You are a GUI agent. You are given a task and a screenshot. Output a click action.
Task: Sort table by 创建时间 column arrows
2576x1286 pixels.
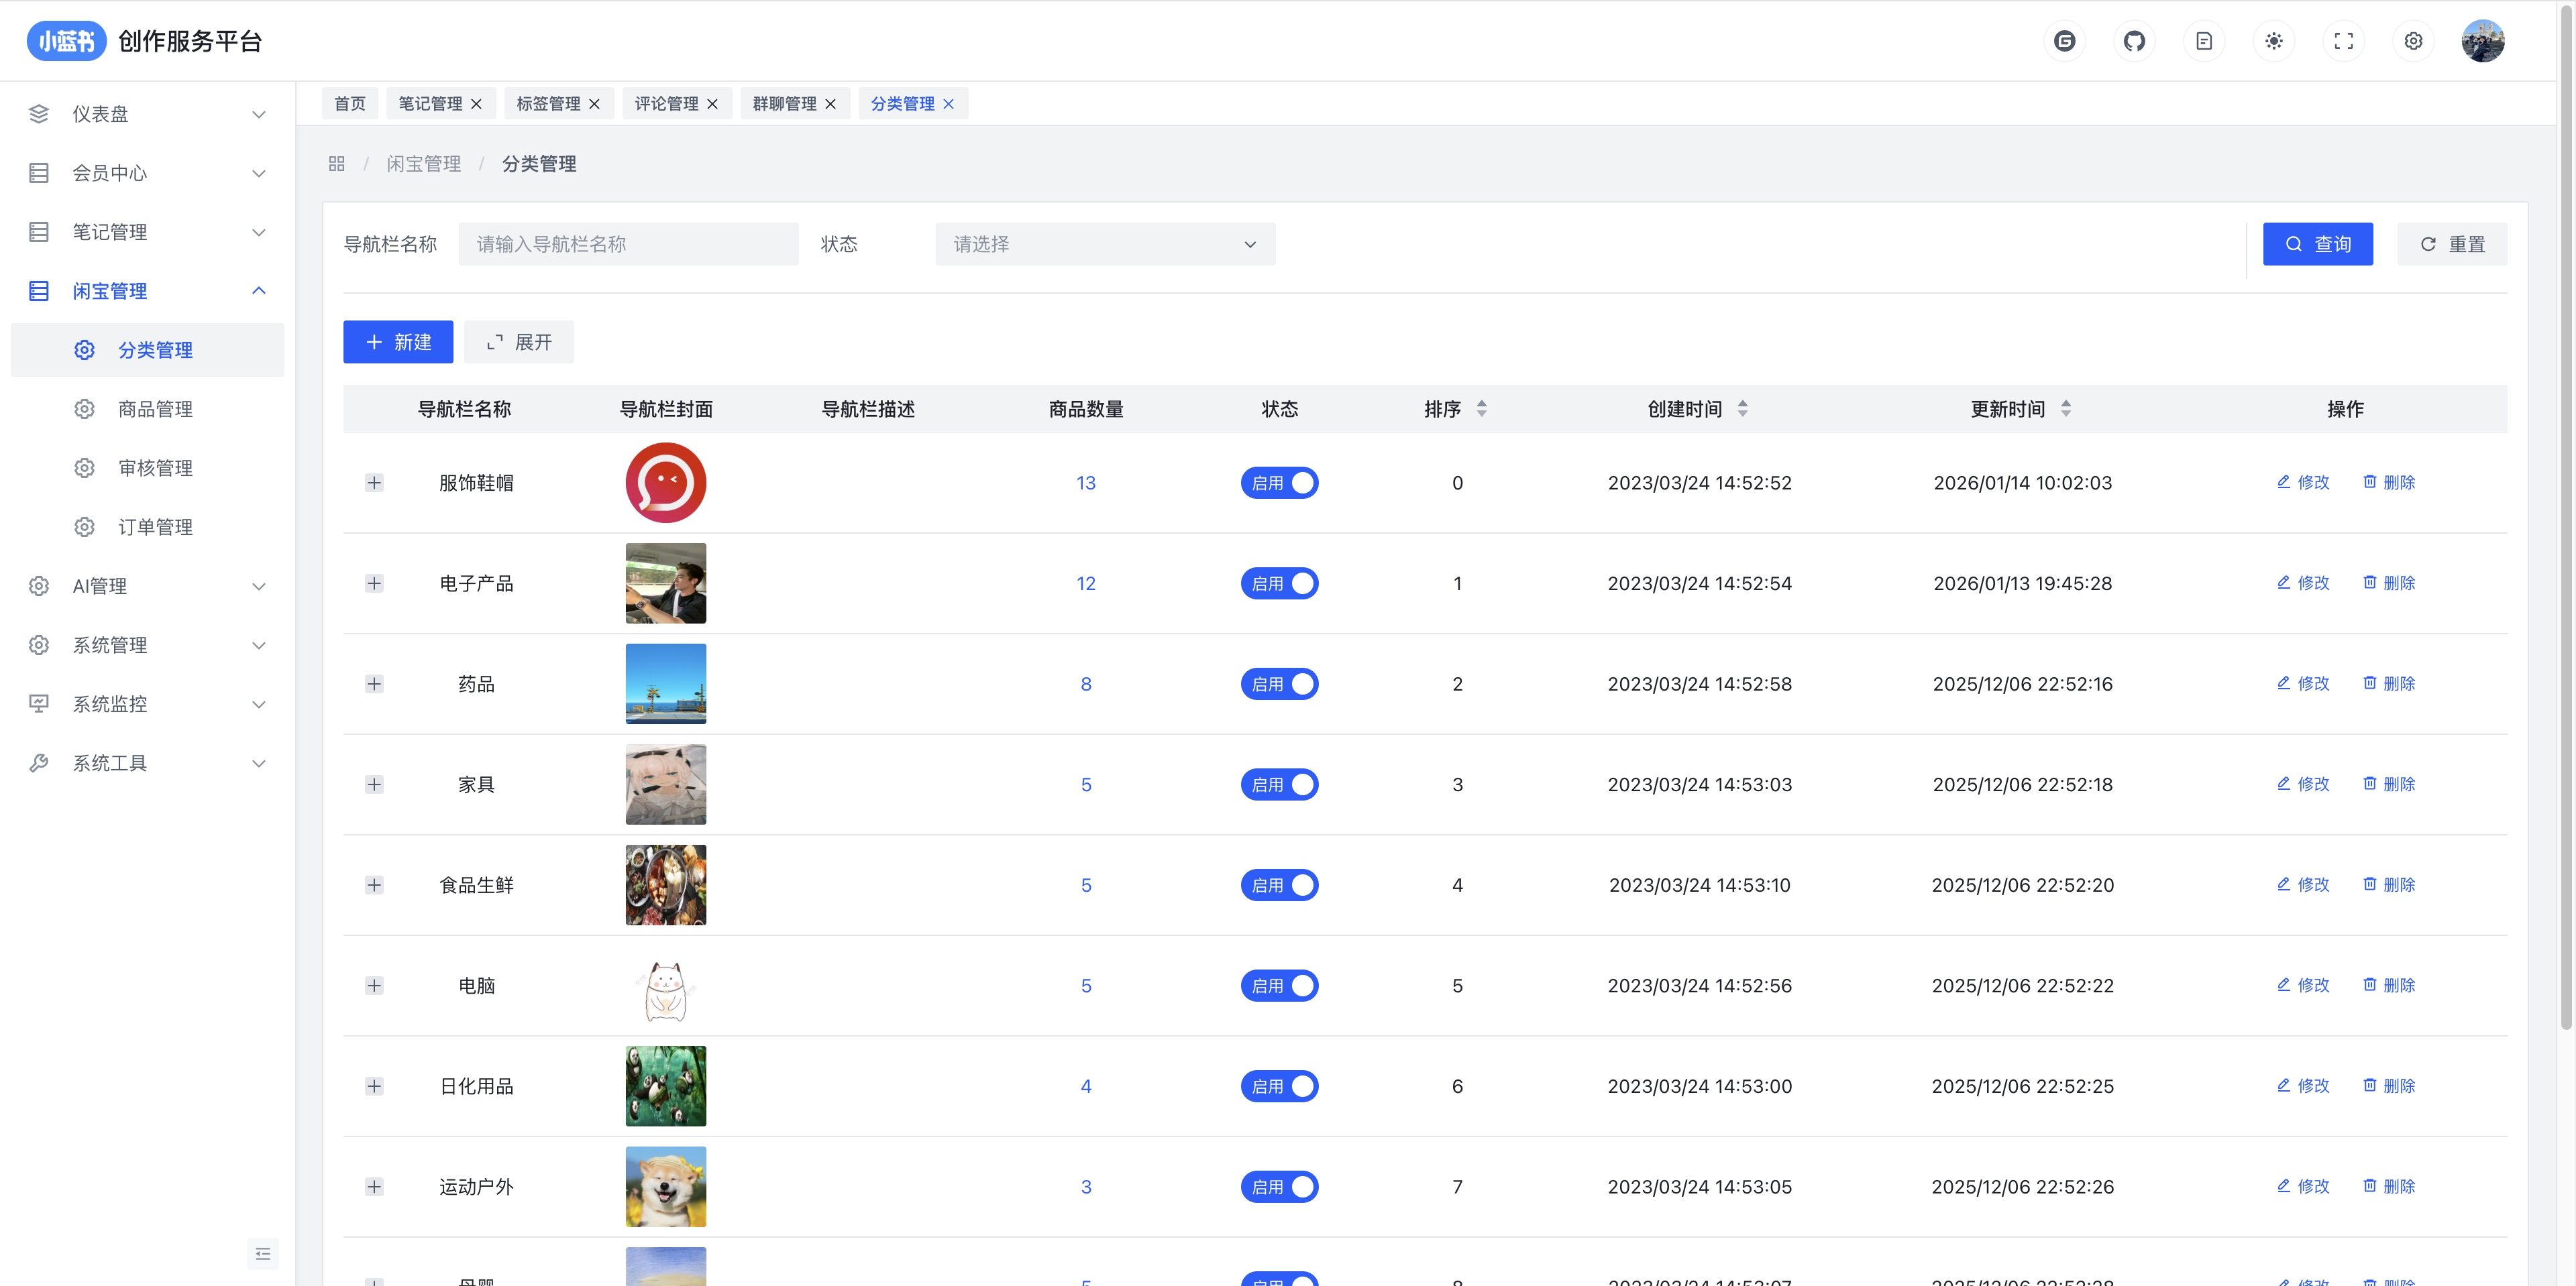[x=1742, y=409]
